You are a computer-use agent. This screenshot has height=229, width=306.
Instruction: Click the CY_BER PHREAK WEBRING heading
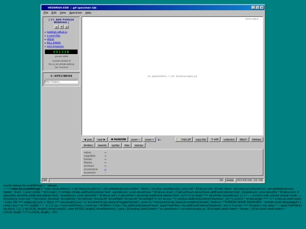click(61, 21)
